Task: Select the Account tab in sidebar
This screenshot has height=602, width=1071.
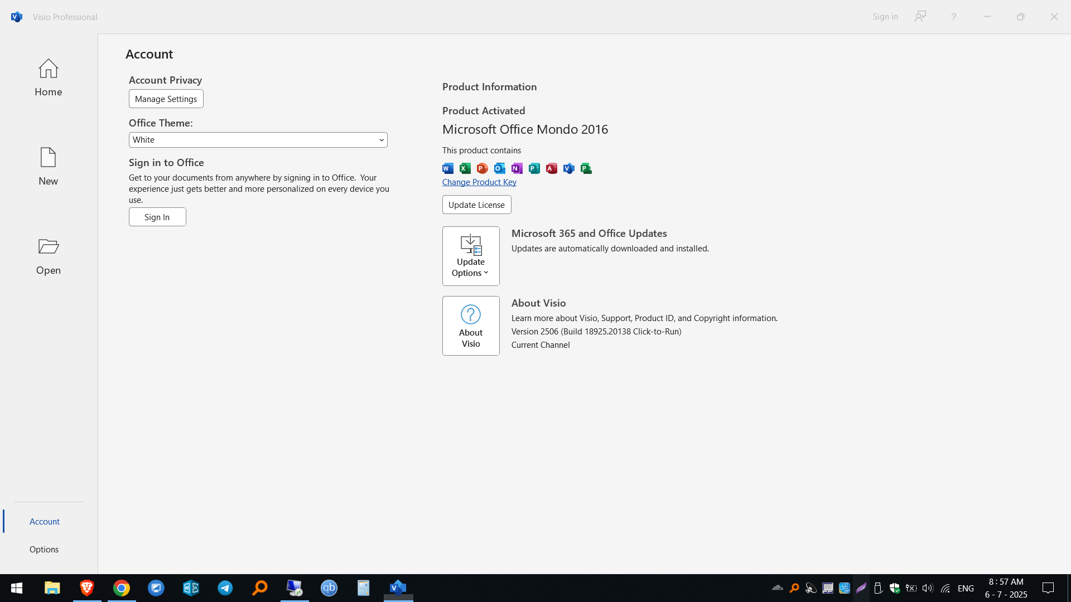Action: 45,521
